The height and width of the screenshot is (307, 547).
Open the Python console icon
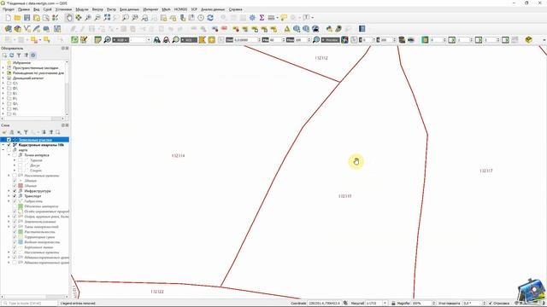pos(329,29)
